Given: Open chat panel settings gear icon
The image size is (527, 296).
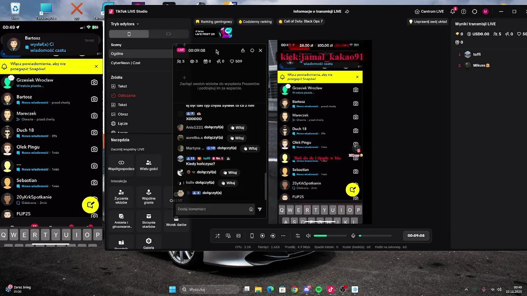Looking at the screenshot, I should click(x=252, y=51).
